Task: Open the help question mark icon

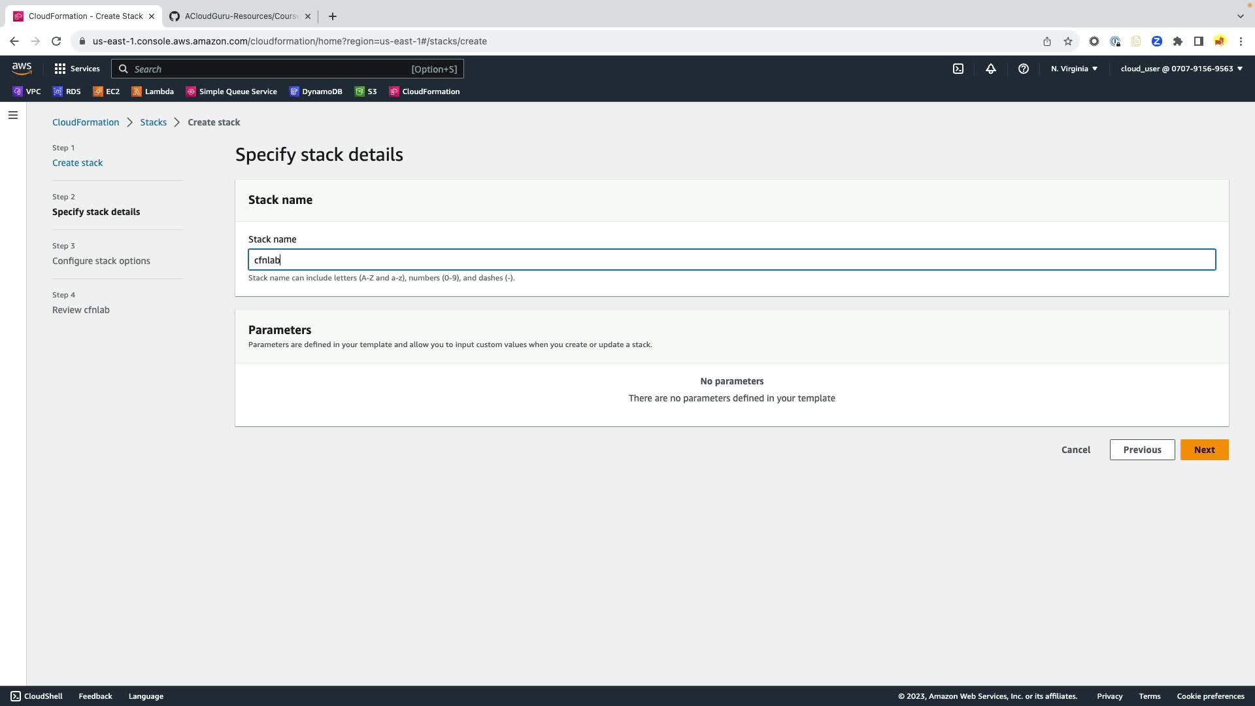Action: tap(1023, 69)
